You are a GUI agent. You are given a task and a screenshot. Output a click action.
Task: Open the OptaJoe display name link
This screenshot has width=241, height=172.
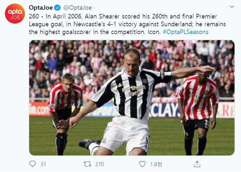tap(40, 7)
